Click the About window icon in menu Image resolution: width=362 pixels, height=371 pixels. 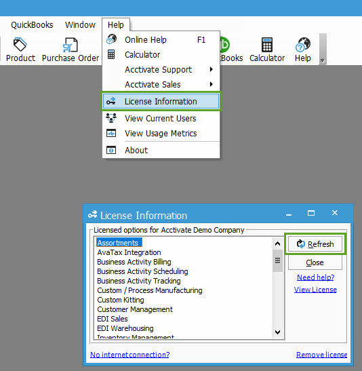point(111,150)
